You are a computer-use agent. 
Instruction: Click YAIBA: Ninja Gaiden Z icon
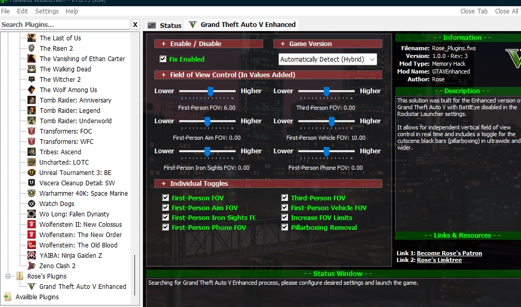[x=32, y=255]
